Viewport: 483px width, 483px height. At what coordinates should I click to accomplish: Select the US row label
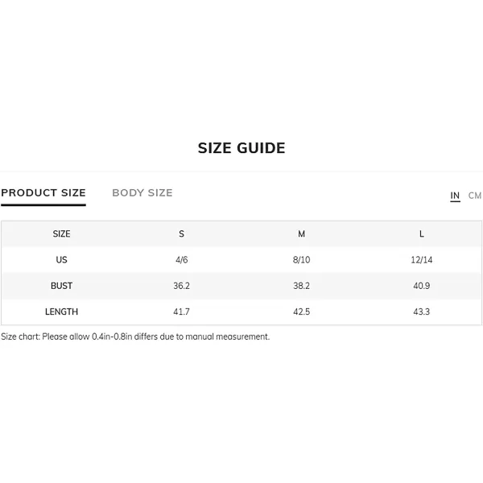61,260
